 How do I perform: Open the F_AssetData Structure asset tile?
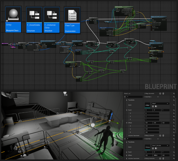pos(34,20)
